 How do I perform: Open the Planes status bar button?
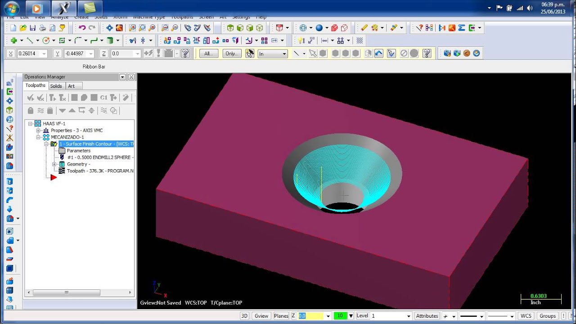click(x=281, y=316)
